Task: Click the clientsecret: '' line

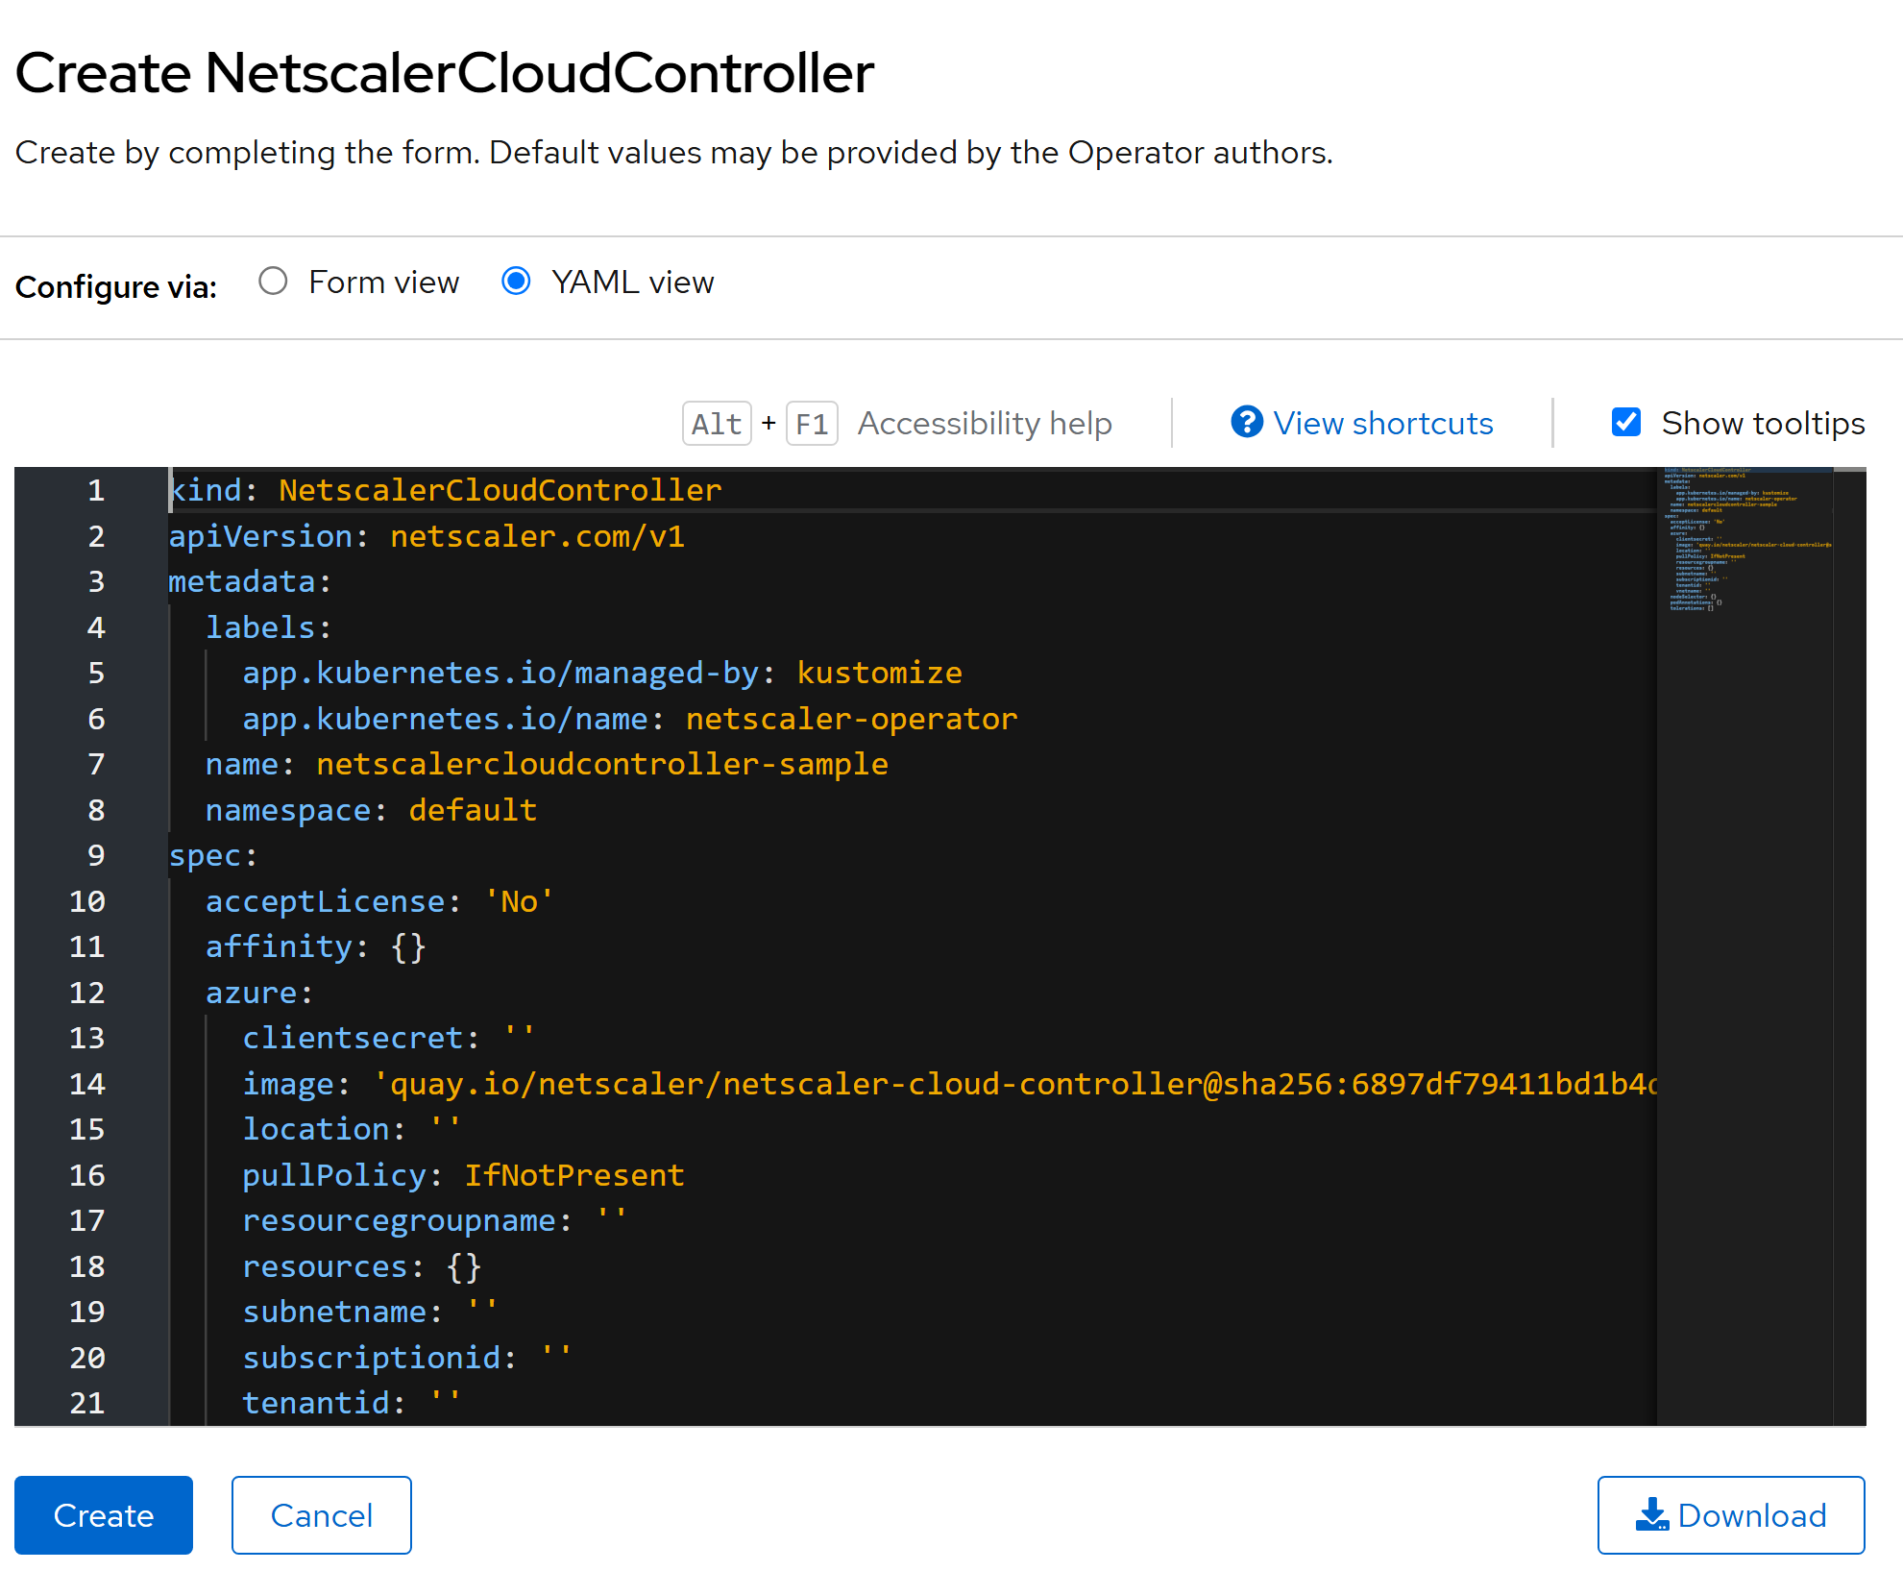Action: point(389,1038)
